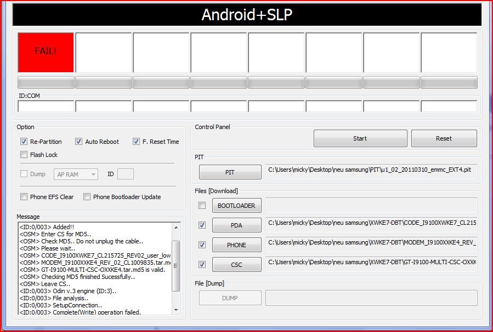Uncheck the Re-Partition option

pos(24,142)
